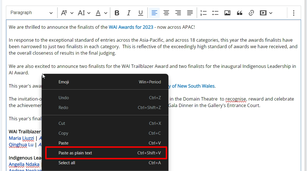Insert a bulleted list

click(x=215, y=13)
